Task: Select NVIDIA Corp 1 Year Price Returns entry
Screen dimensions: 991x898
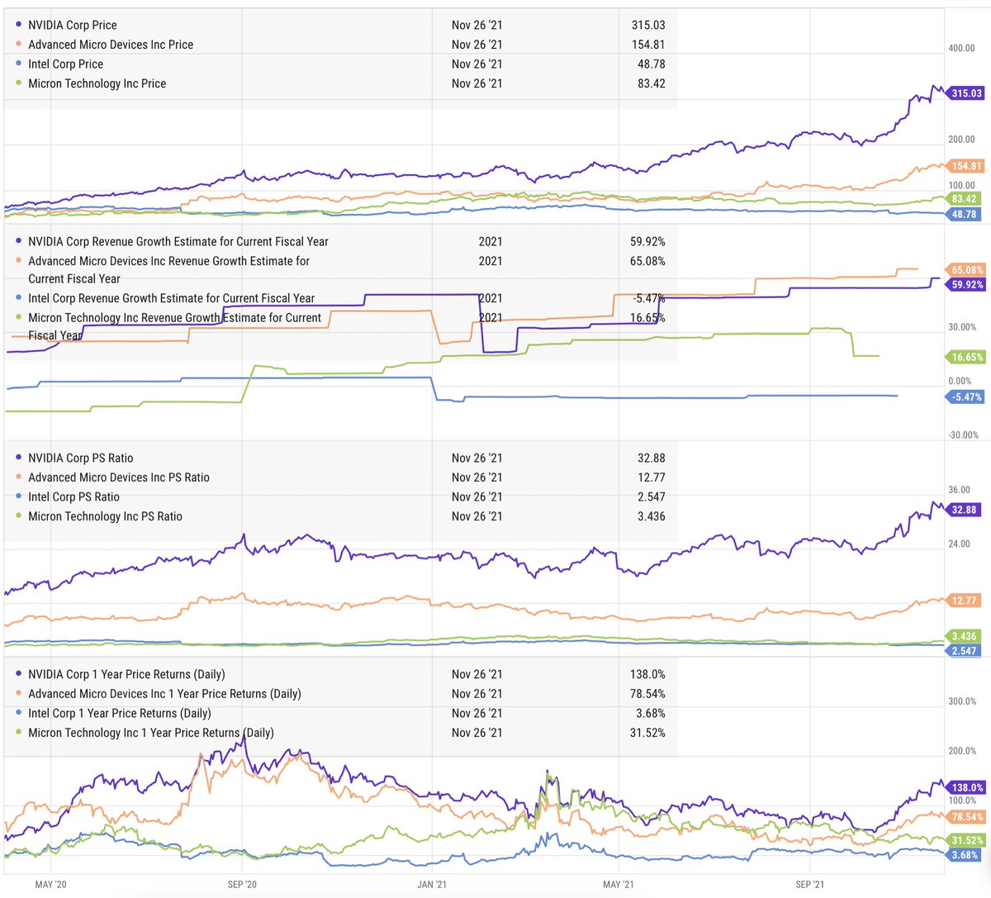Action: 126,674
